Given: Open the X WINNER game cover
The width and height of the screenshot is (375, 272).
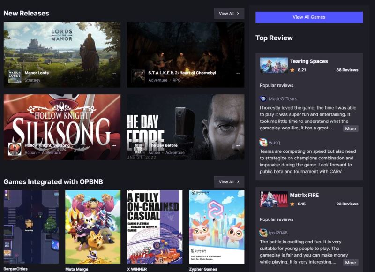Looking at the screenshot, I should tap(155, 227).
